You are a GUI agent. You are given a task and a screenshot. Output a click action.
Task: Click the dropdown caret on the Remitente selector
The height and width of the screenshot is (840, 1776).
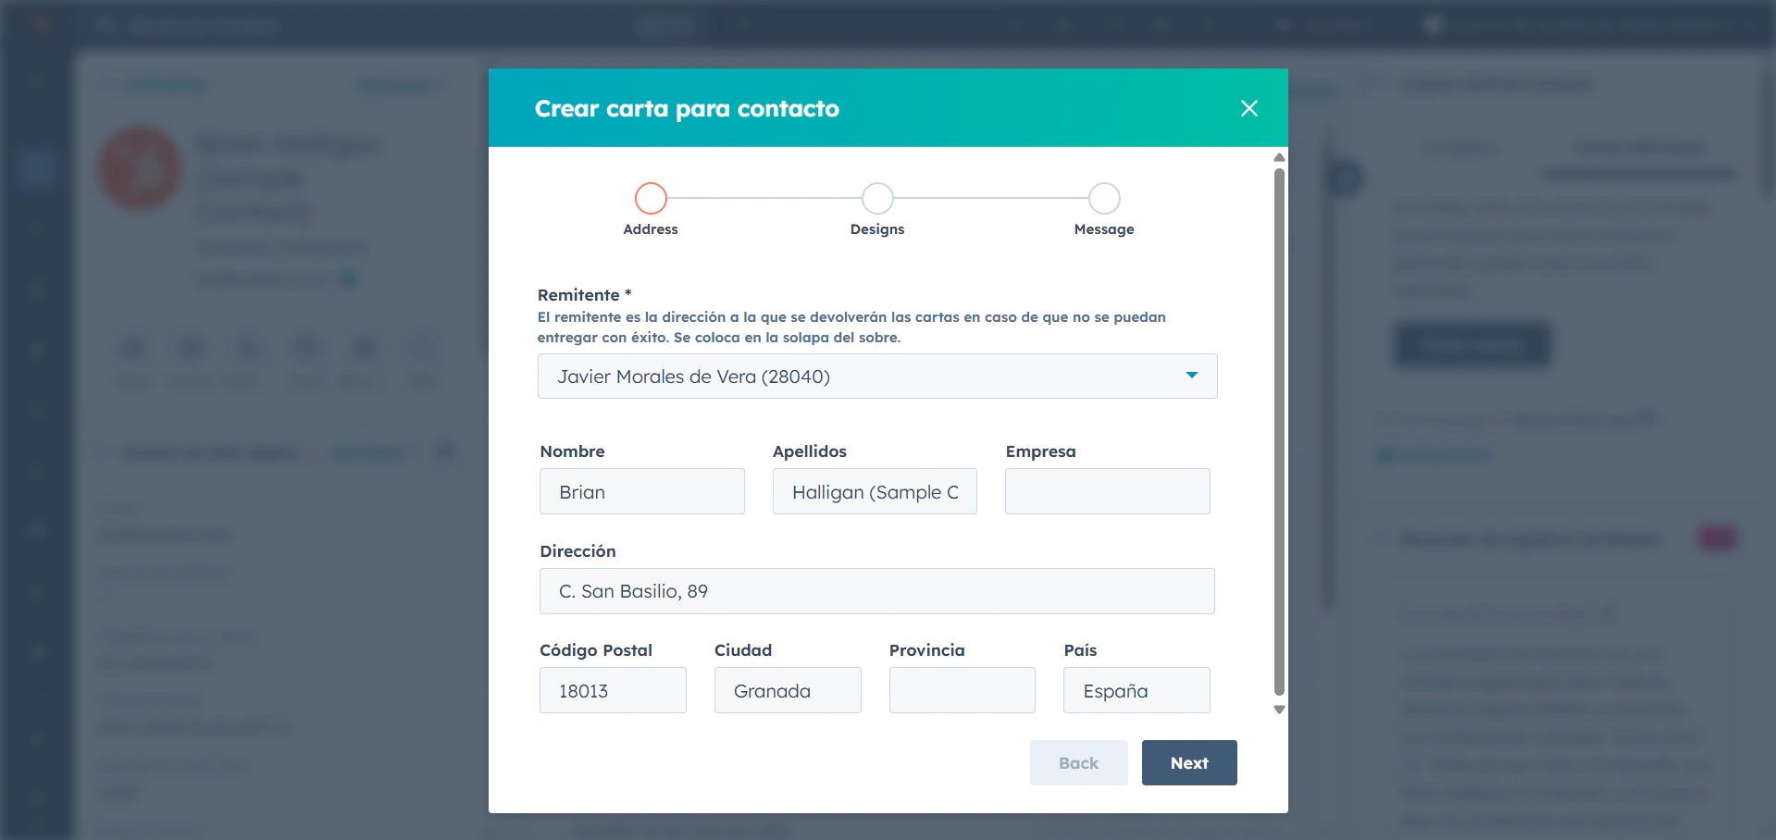1190,376
